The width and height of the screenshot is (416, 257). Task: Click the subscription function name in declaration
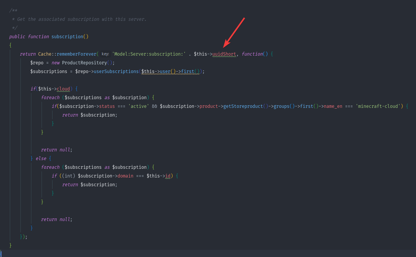67,37
